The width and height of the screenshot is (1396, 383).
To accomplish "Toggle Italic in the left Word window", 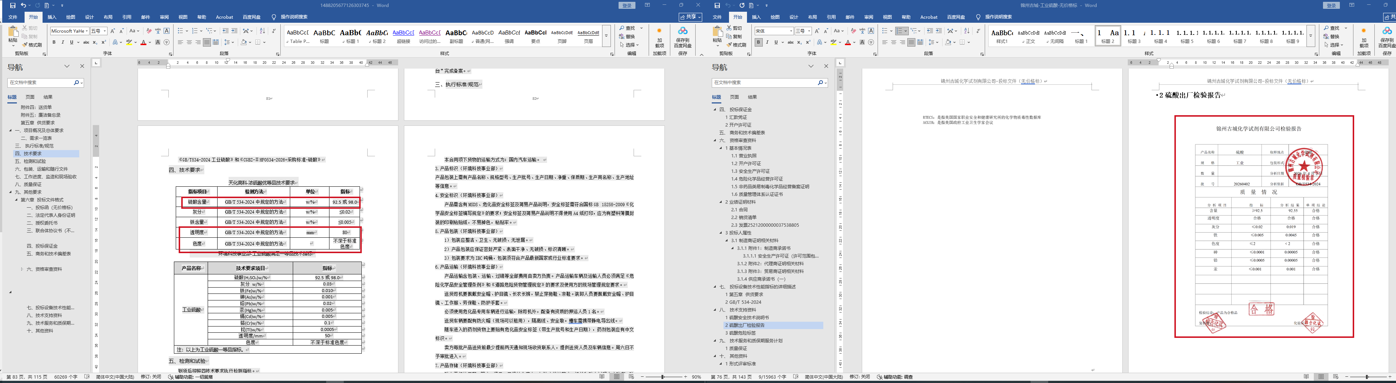I will pyautogui.click(x=62, y=42).
